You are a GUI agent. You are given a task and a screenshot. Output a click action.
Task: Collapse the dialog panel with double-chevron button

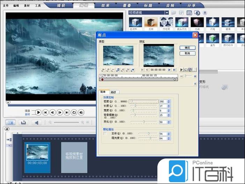[x=195, y=84]
